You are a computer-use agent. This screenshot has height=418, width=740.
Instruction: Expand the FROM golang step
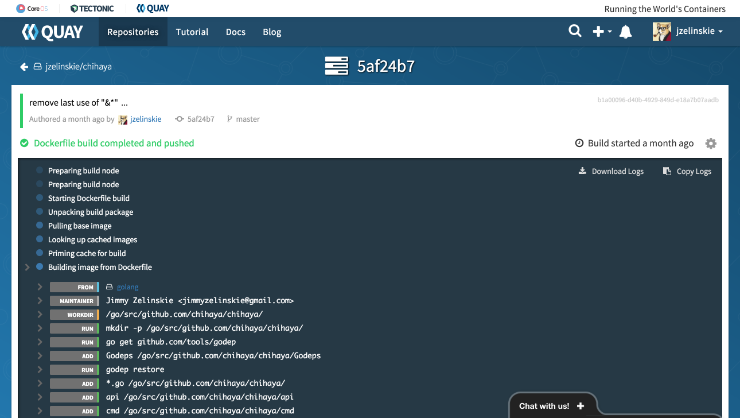(40, 287)
